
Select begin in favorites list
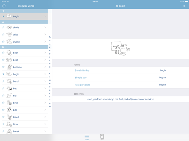(x=24, y=16)
